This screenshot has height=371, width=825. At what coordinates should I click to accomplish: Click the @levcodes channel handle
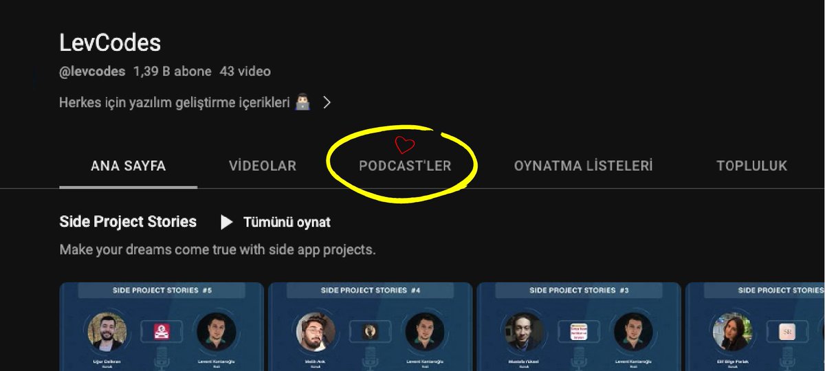pyautogui.click(x=93, y=71)
